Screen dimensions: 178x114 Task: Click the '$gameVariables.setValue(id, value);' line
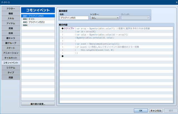116,38
